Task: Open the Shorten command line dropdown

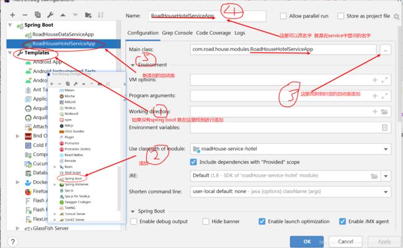Action: click(x=386, y=192)
